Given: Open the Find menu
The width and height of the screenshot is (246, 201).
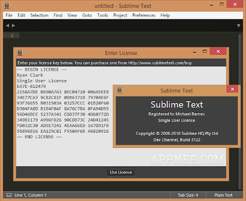Looking at the screenshot, I should click(58, 15).
